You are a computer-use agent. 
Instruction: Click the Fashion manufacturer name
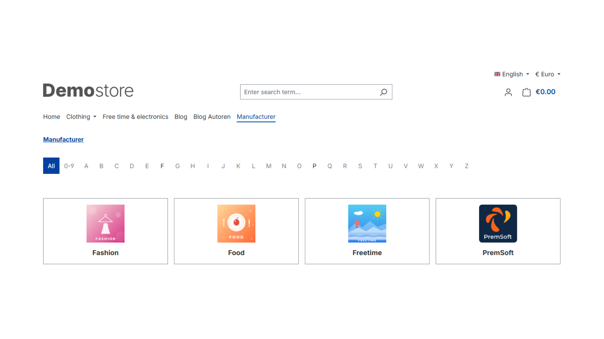click(x=105, y=253)
